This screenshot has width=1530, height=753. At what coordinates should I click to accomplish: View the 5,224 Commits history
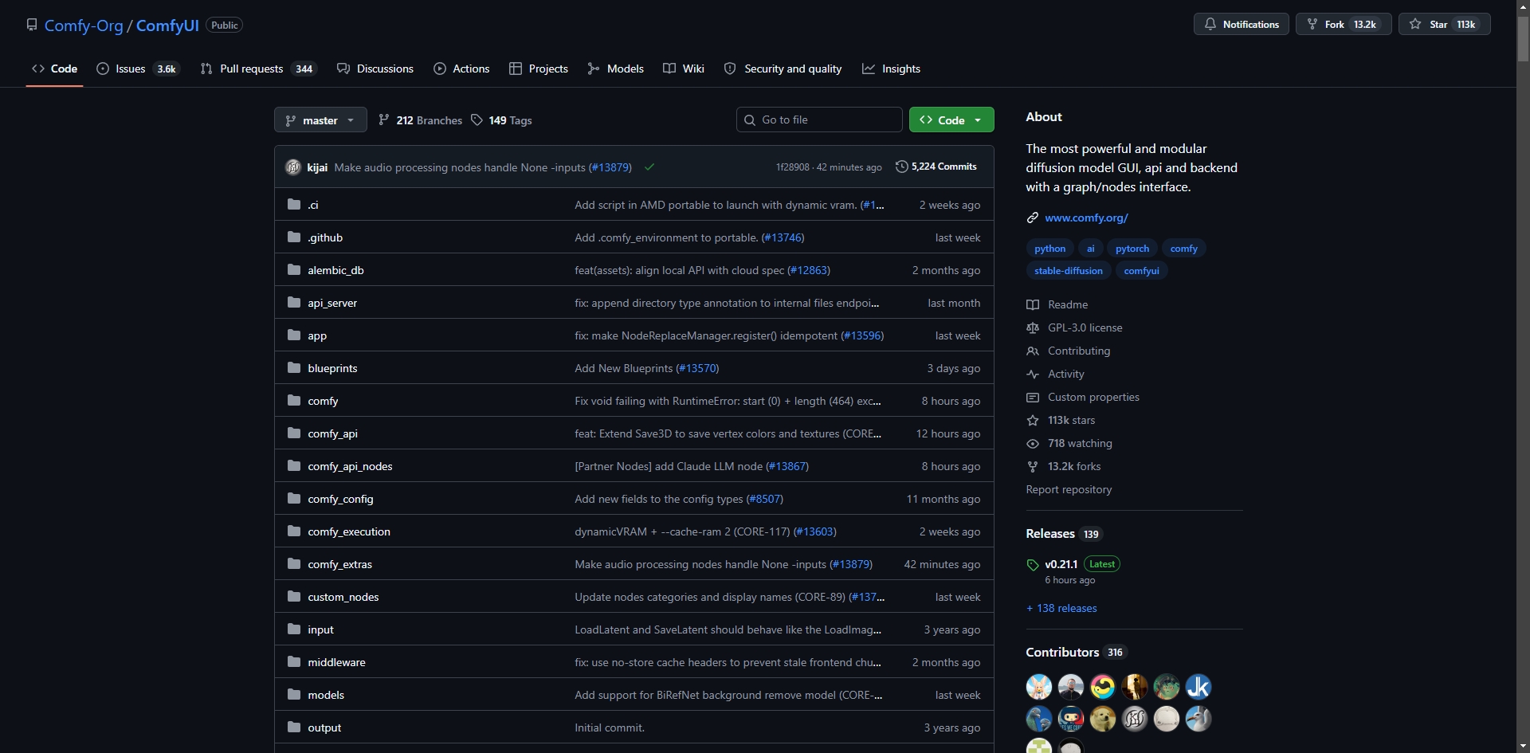click(936, 167)
